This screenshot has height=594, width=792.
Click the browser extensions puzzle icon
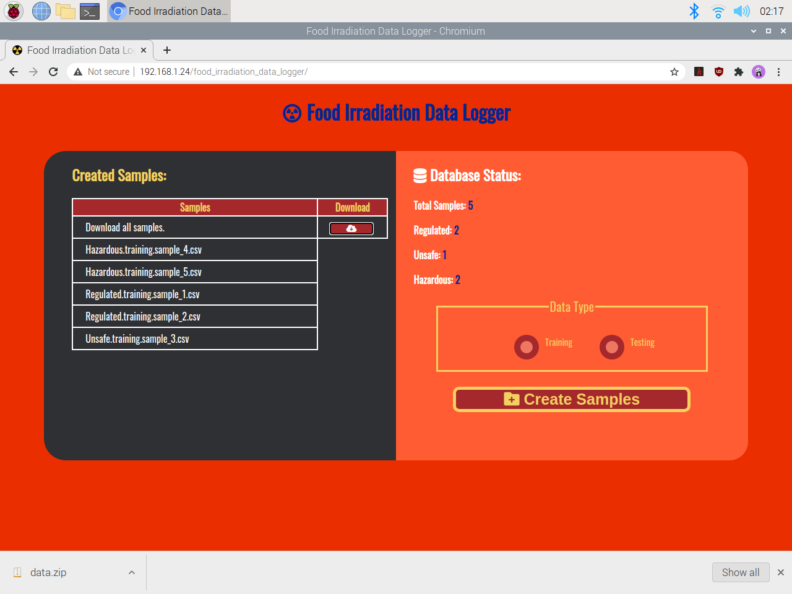pyautogui.click(x=739, y=72)
